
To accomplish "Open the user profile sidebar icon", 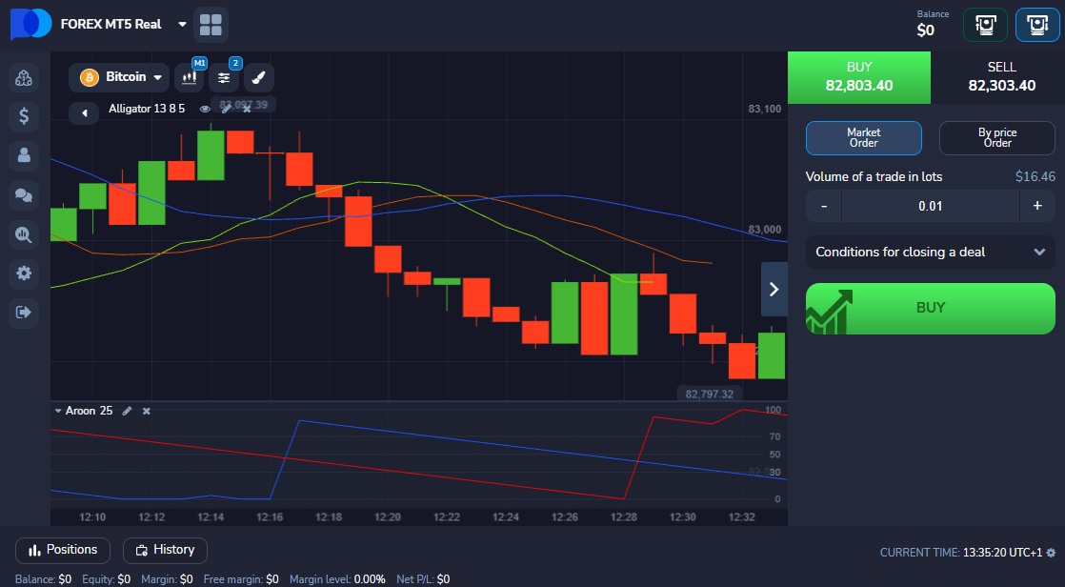I will pyautogui.click(x=24, y=155).
